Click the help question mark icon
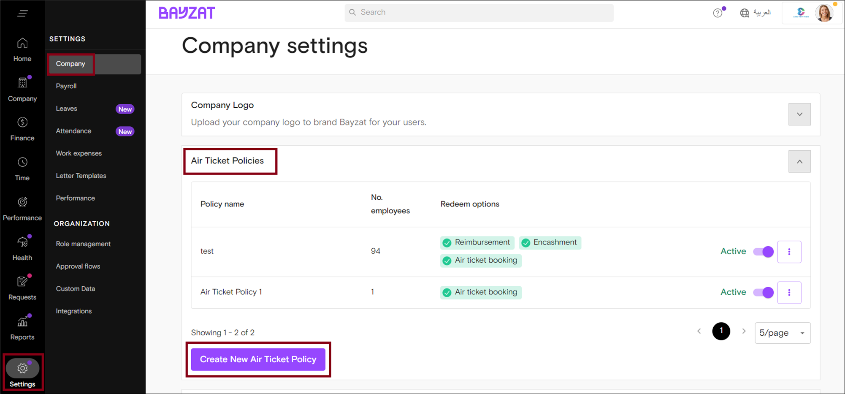Viewport: 845px width, 394px height. (718, 13)
